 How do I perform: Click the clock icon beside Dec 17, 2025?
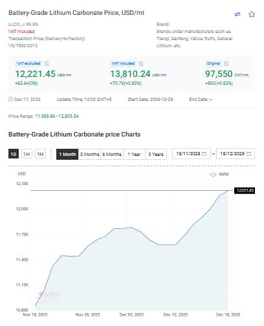pos(10,100)
